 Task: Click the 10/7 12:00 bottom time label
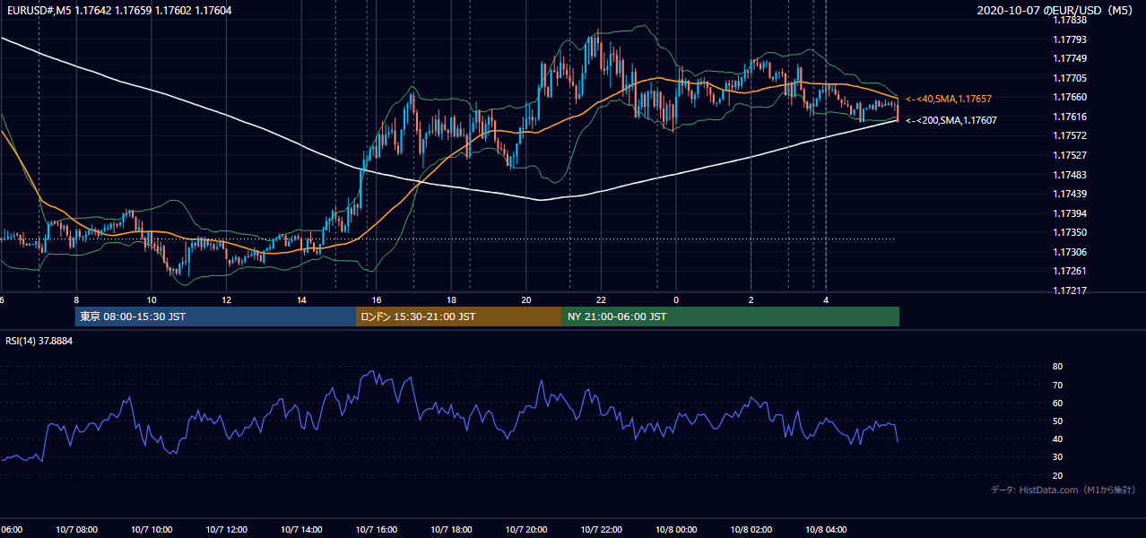[x=226, y=530]
